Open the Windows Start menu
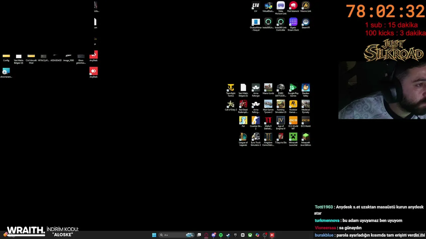Viewport: 426px width, 239px height. 154,235
